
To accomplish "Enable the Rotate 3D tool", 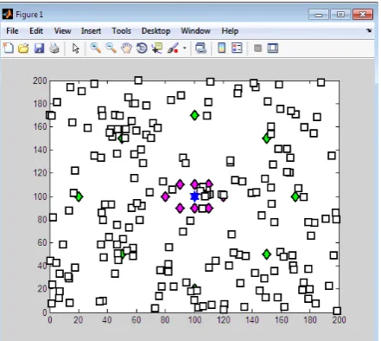I will click(142, 48).
